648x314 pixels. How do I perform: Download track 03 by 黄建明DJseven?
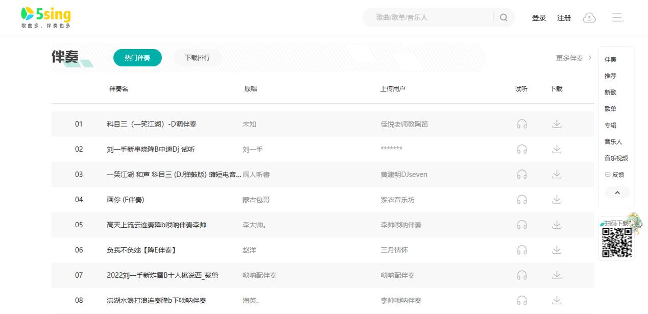point(557,175)
